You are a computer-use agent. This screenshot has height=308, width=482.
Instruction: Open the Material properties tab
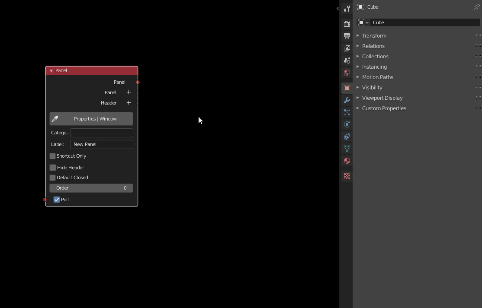click(347, 161)
